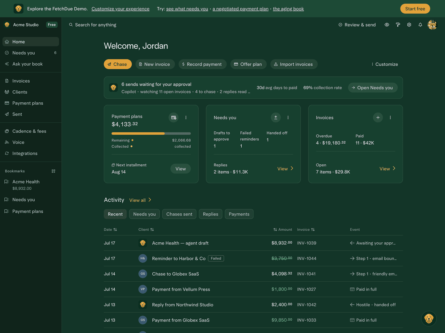Open settings gear in top bar
445x333 pixels.
(409, 25)
